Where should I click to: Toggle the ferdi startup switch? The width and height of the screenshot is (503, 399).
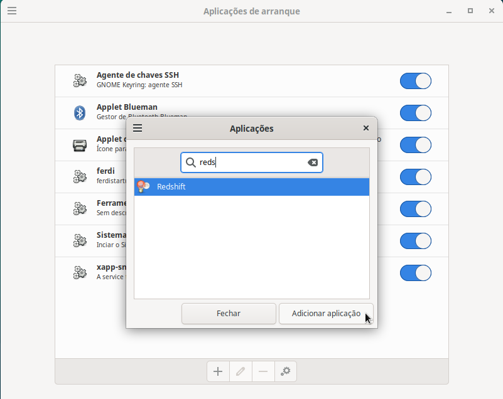coord(415,177)
